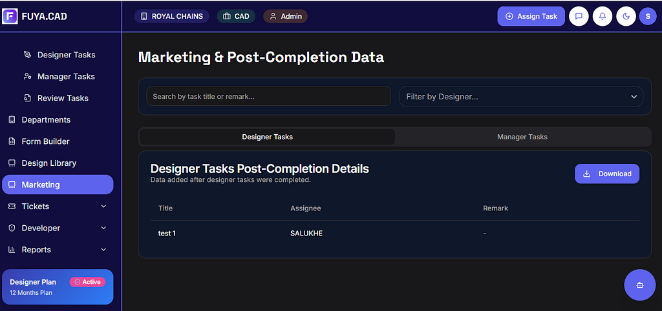The image size is (662, 311).
Task: Open the notifications bell
Action: coord(603,16)
